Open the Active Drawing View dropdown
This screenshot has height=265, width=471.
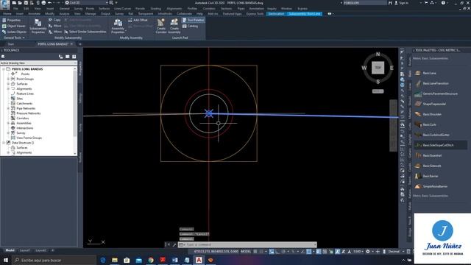tap(38, 63)
